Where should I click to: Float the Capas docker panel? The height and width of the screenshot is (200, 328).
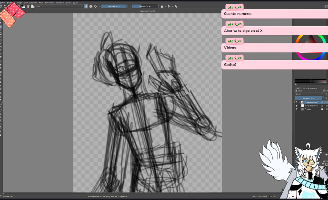325,91
